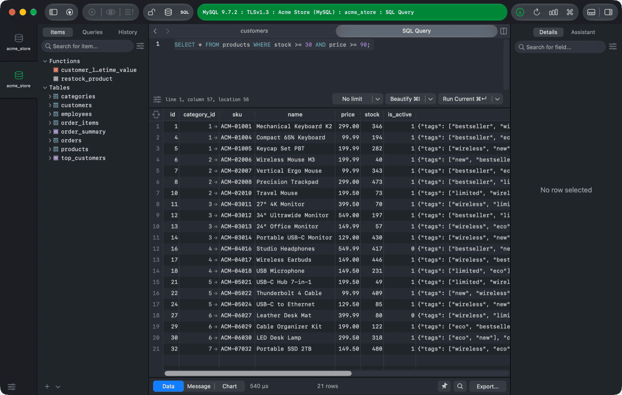The width and height of the screenshot is (622, 395).
Task: Click the Run Current button
Action: point(465,99)
